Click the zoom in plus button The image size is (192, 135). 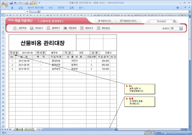[x=186, y=133]
